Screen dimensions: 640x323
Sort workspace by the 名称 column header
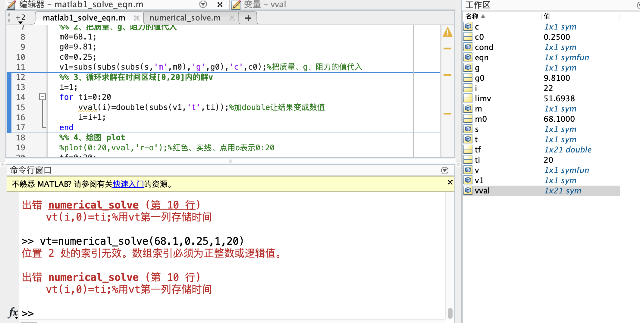472,16
